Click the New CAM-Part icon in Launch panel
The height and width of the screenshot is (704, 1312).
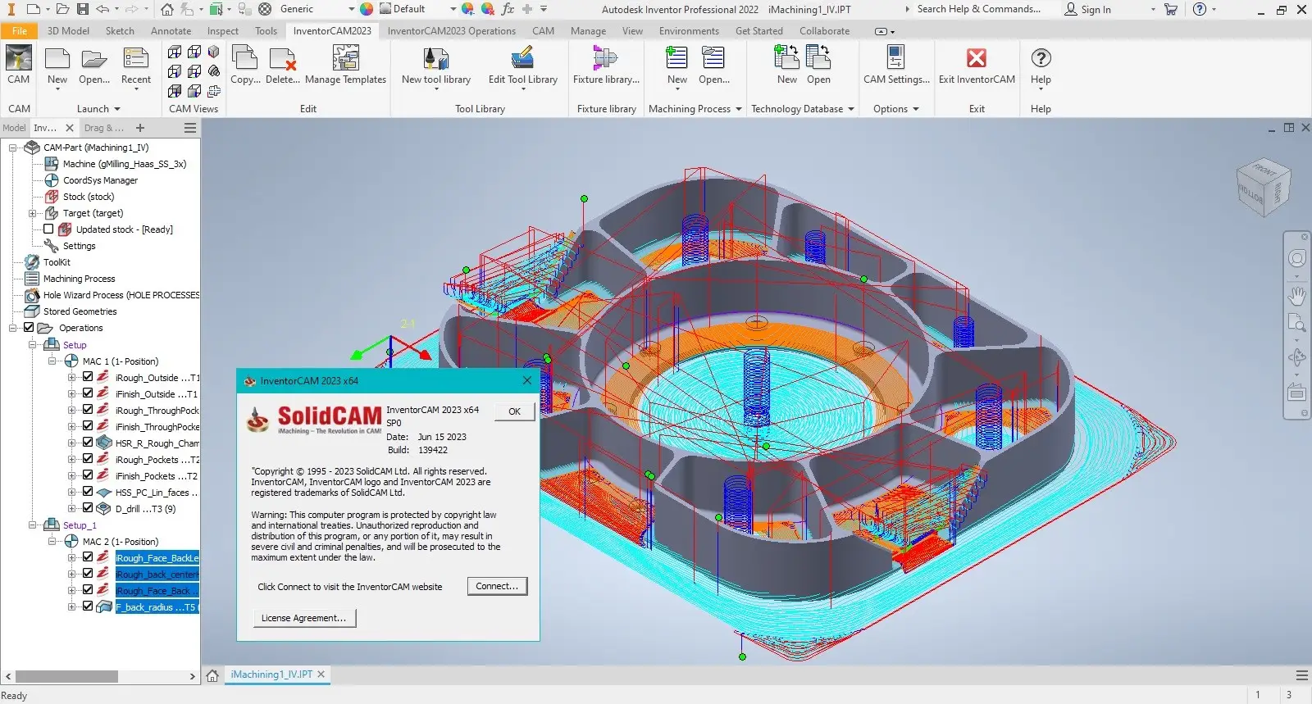57,59
